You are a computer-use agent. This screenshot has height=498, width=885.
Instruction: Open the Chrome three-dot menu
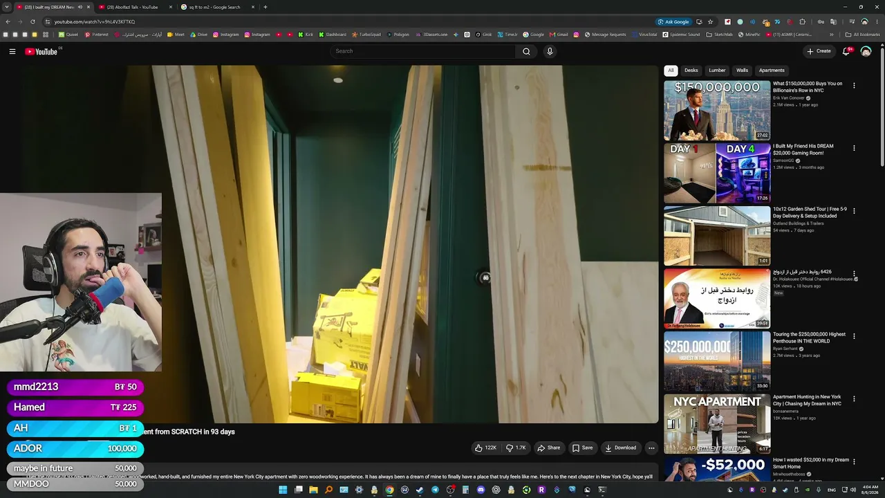pyautogui.click(x=877, y=21)
